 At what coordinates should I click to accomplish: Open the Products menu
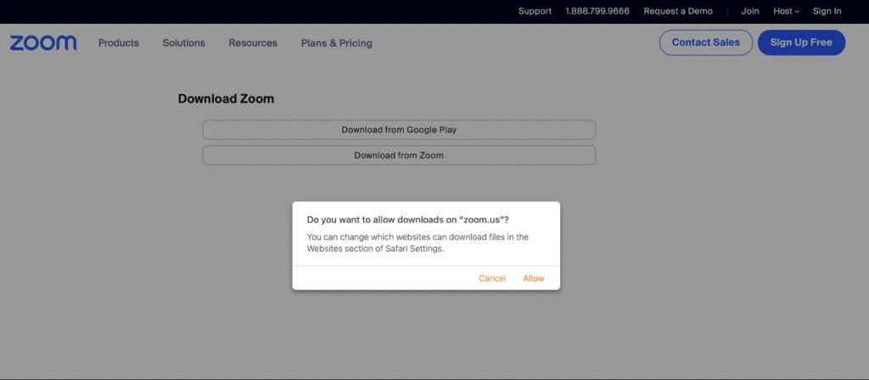[x=118, y=43]
